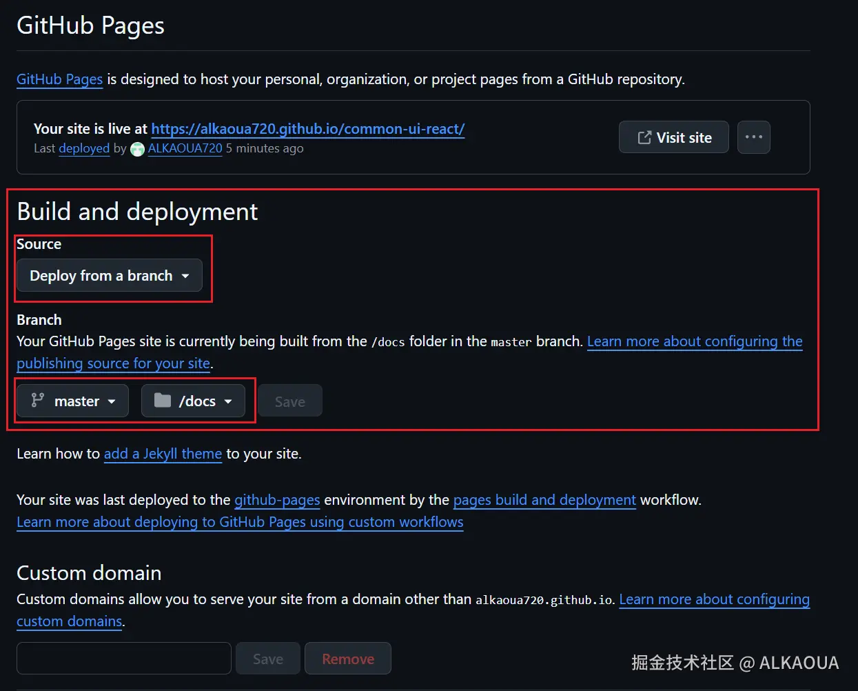
Task: Click the Remove custom domain button
Action: [x=348, y=659]
